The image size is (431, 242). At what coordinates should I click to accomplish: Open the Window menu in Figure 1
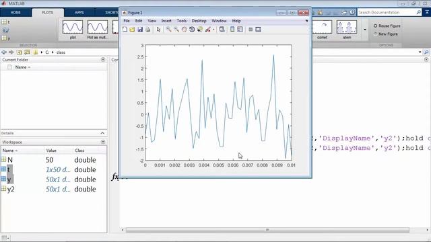pyautogui.click(x=219, y=21)
